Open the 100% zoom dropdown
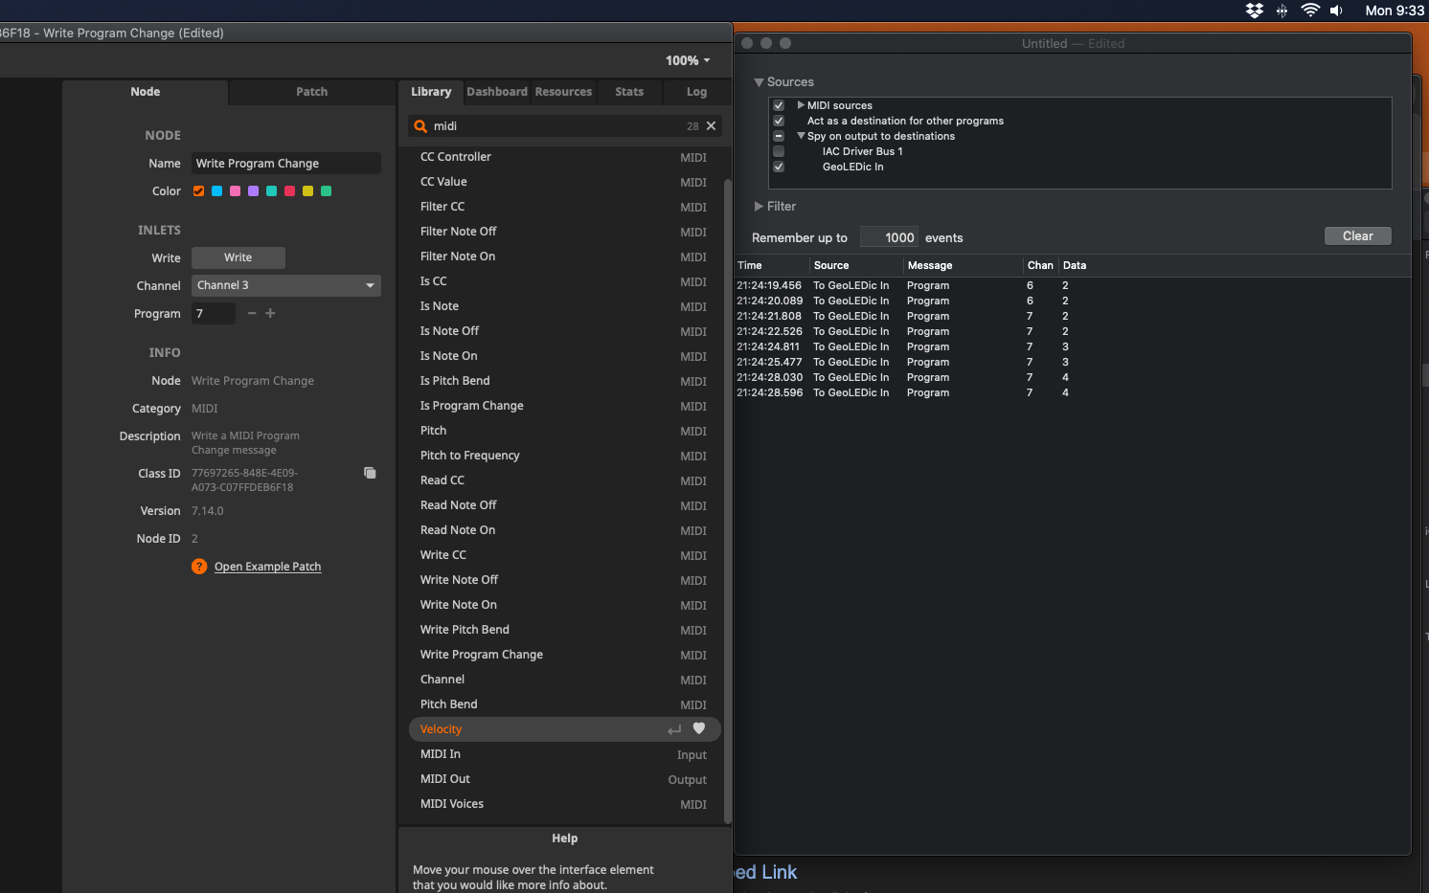 [688, 60]
